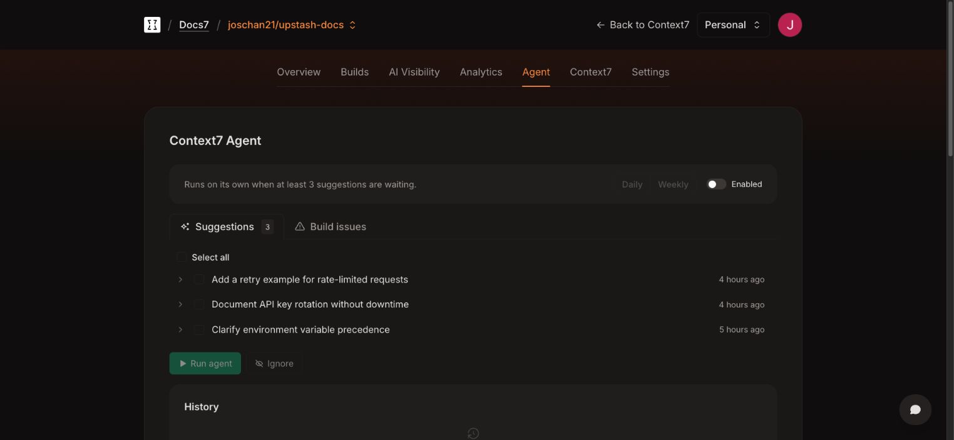Click the Run agent button
The width and height of the screenshot is (954, 440).
[205, 364]
